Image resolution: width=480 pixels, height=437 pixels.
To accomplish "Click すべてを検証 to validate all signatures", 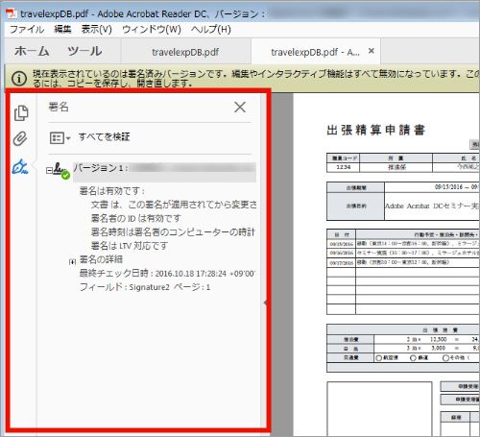I will tap(104, 137).
